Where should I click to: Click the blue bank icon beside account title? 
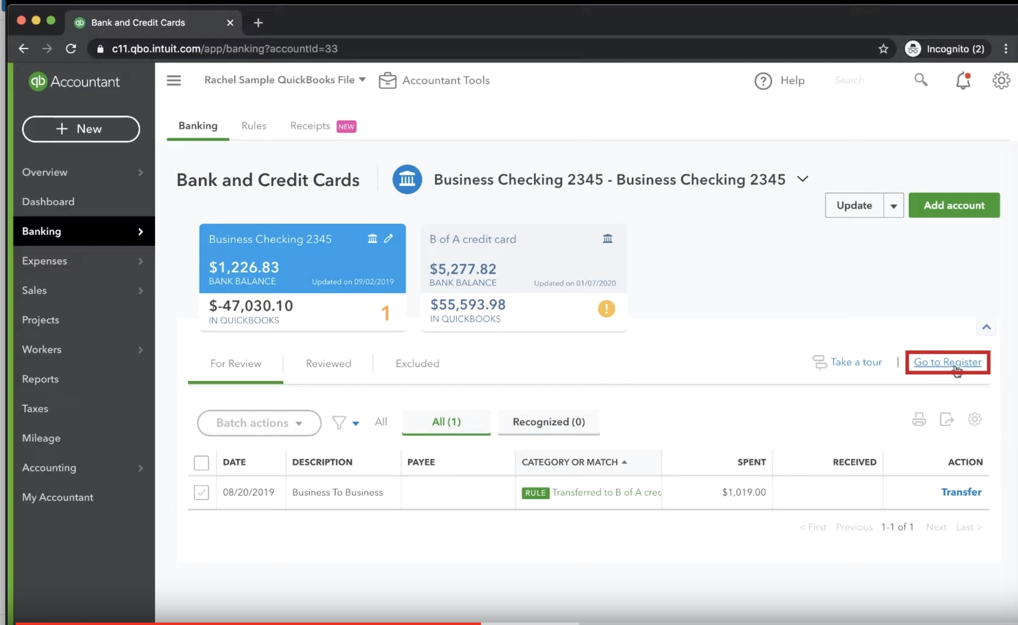[407, 179]
